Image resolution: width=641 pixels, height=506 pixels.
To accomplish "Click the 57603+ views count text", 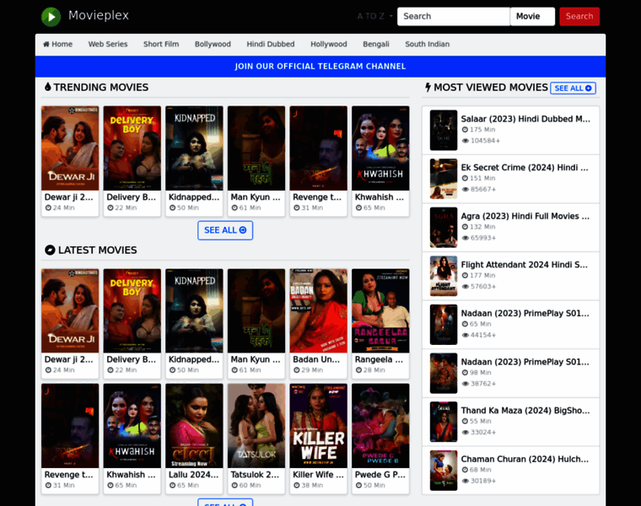I will pos(483,287).
